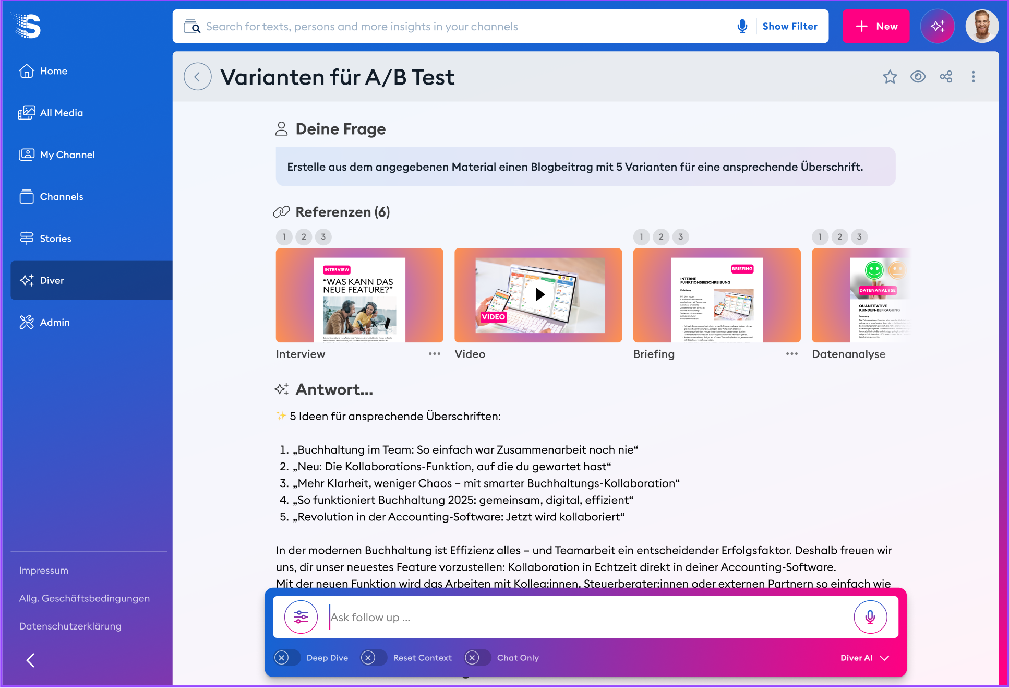The width and height of the screenshot is (1009, 688).
Task: Toggle visibility with the eye icon
Action: tap(918, 77)
